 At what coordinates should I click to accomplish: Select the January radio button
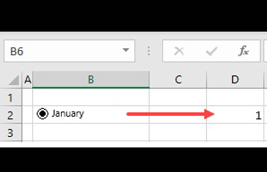tap(42, 114)
